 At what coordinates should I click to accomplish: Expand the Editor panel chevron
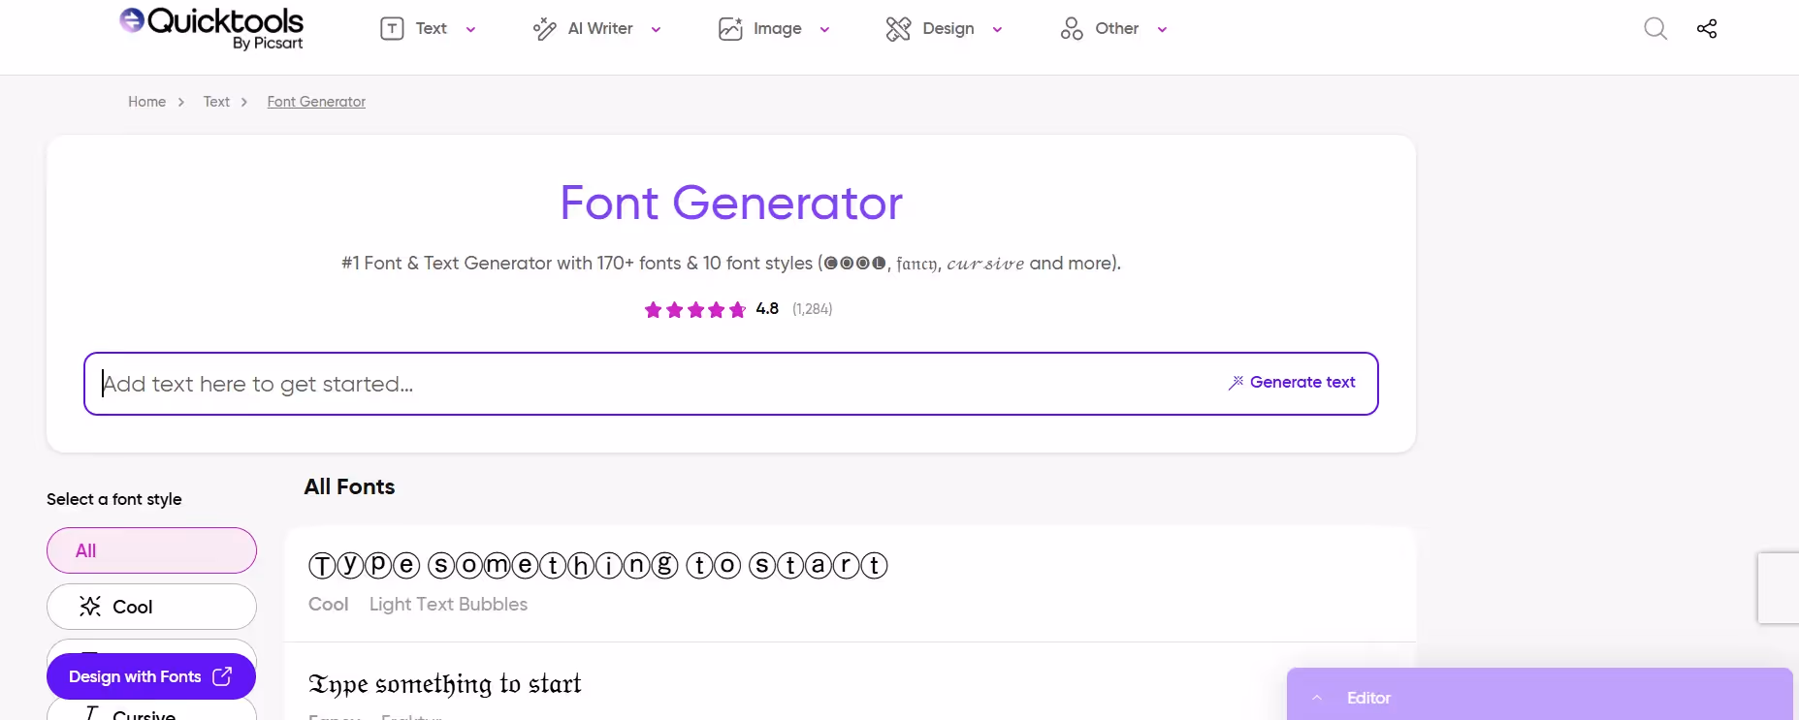coord(1317,698)
